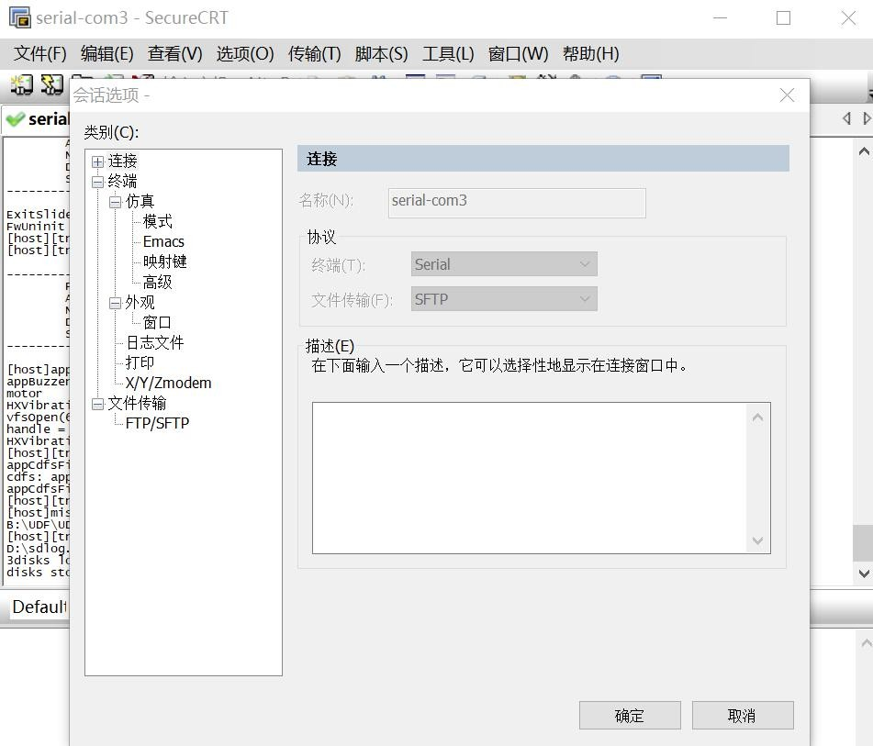Click the 'FwUninit' line in terminal output
Screen dimensions: 873x746
(x=36, y=226)
